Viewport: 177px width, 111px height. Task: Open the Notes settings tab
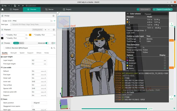(47, 53)
